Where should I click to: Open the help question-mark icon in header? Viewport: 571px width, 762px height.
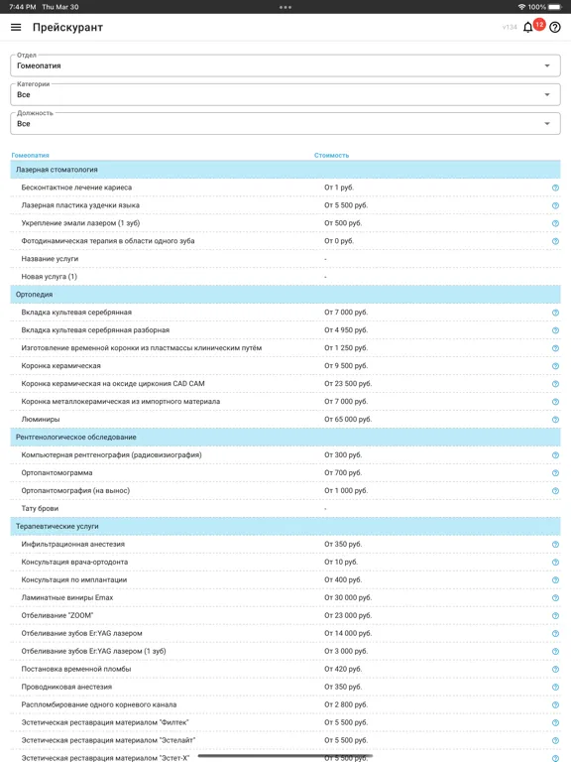point(555,27)
